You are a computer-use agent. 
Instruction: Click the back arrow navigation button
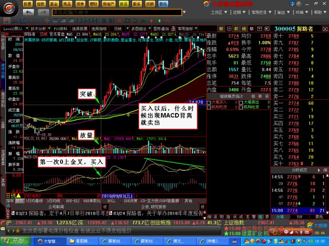(28, 12)
